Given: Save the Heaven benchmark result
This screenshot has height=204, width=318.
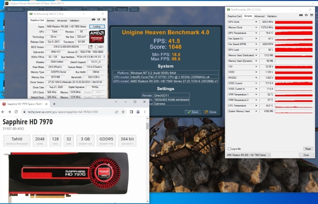Looking at the screenshot, I should 193,112.
